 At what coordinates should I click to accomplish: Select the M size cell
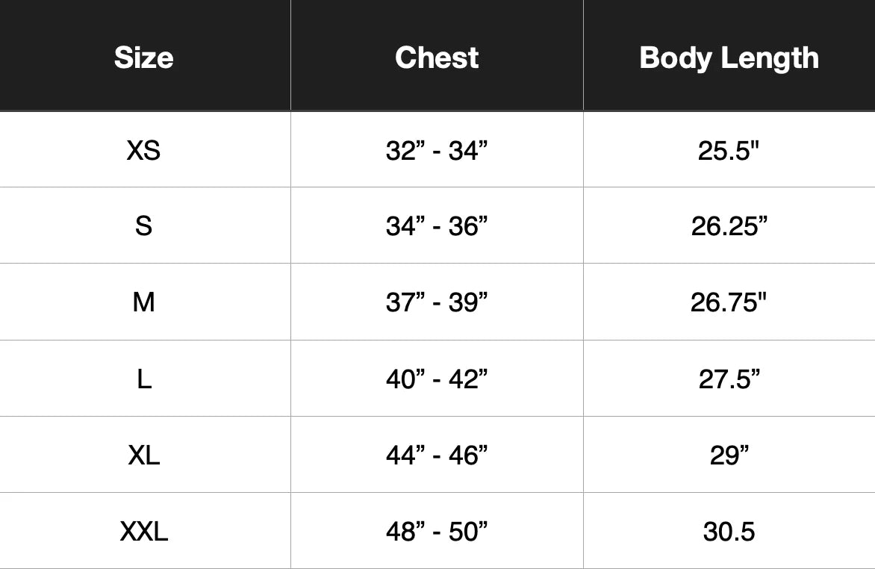coord(143,302)
